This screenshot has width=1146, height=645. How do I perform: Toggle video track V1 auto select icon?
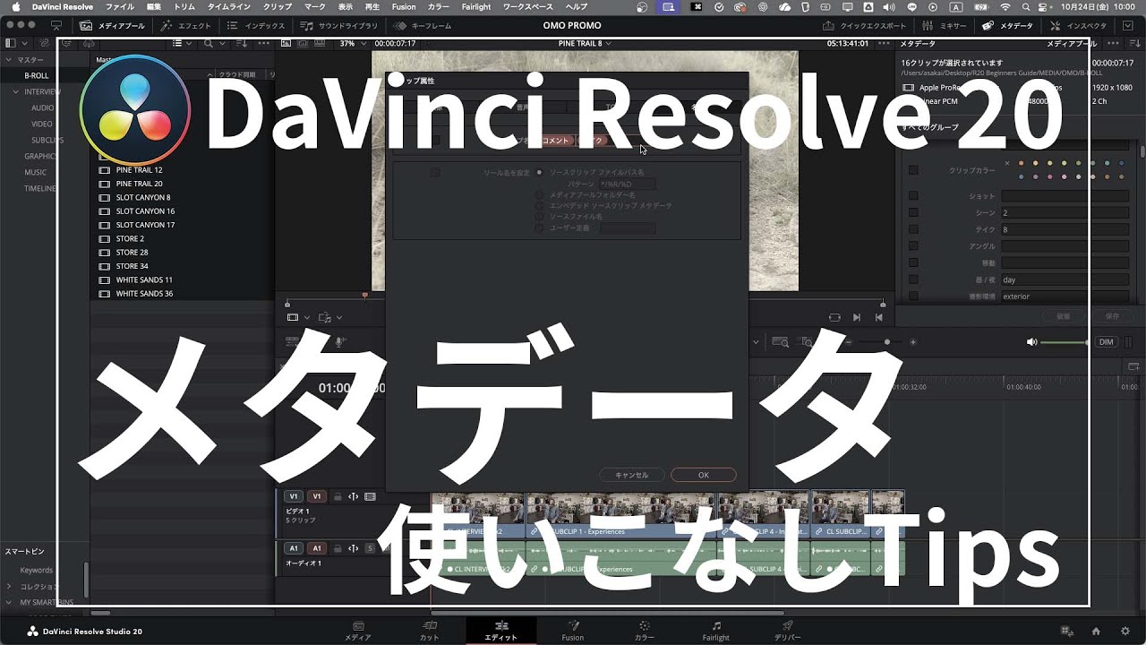tap(353, 496)
